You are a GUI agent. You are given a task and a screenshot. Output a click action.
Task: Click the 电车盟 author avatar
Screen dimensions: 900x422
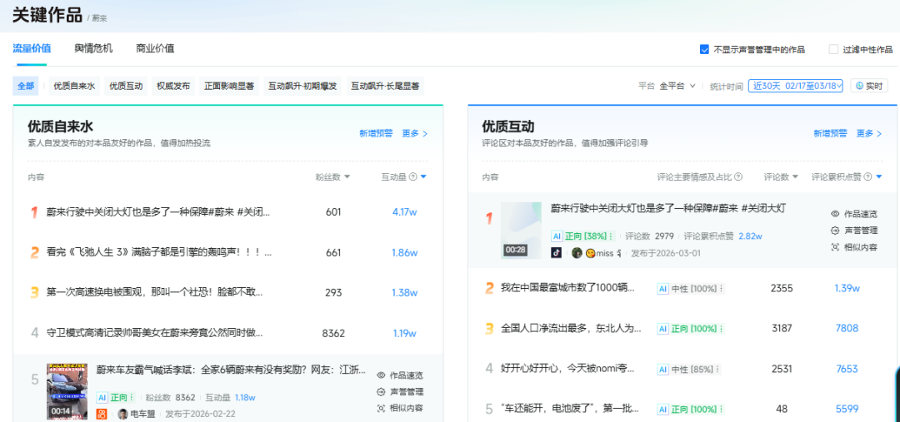click(122, 414)
